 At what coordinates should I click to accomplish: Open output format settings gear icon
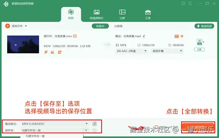[x=94, y=124]
